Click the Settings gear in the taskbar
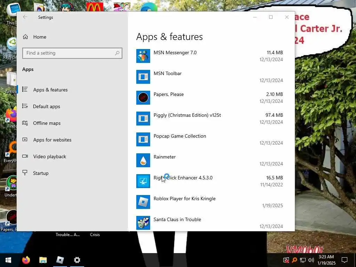The image size is (356, 267). point(77,260)
